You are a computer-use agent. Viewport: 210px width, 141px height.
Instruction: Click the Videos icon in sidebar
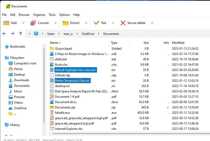11,103
